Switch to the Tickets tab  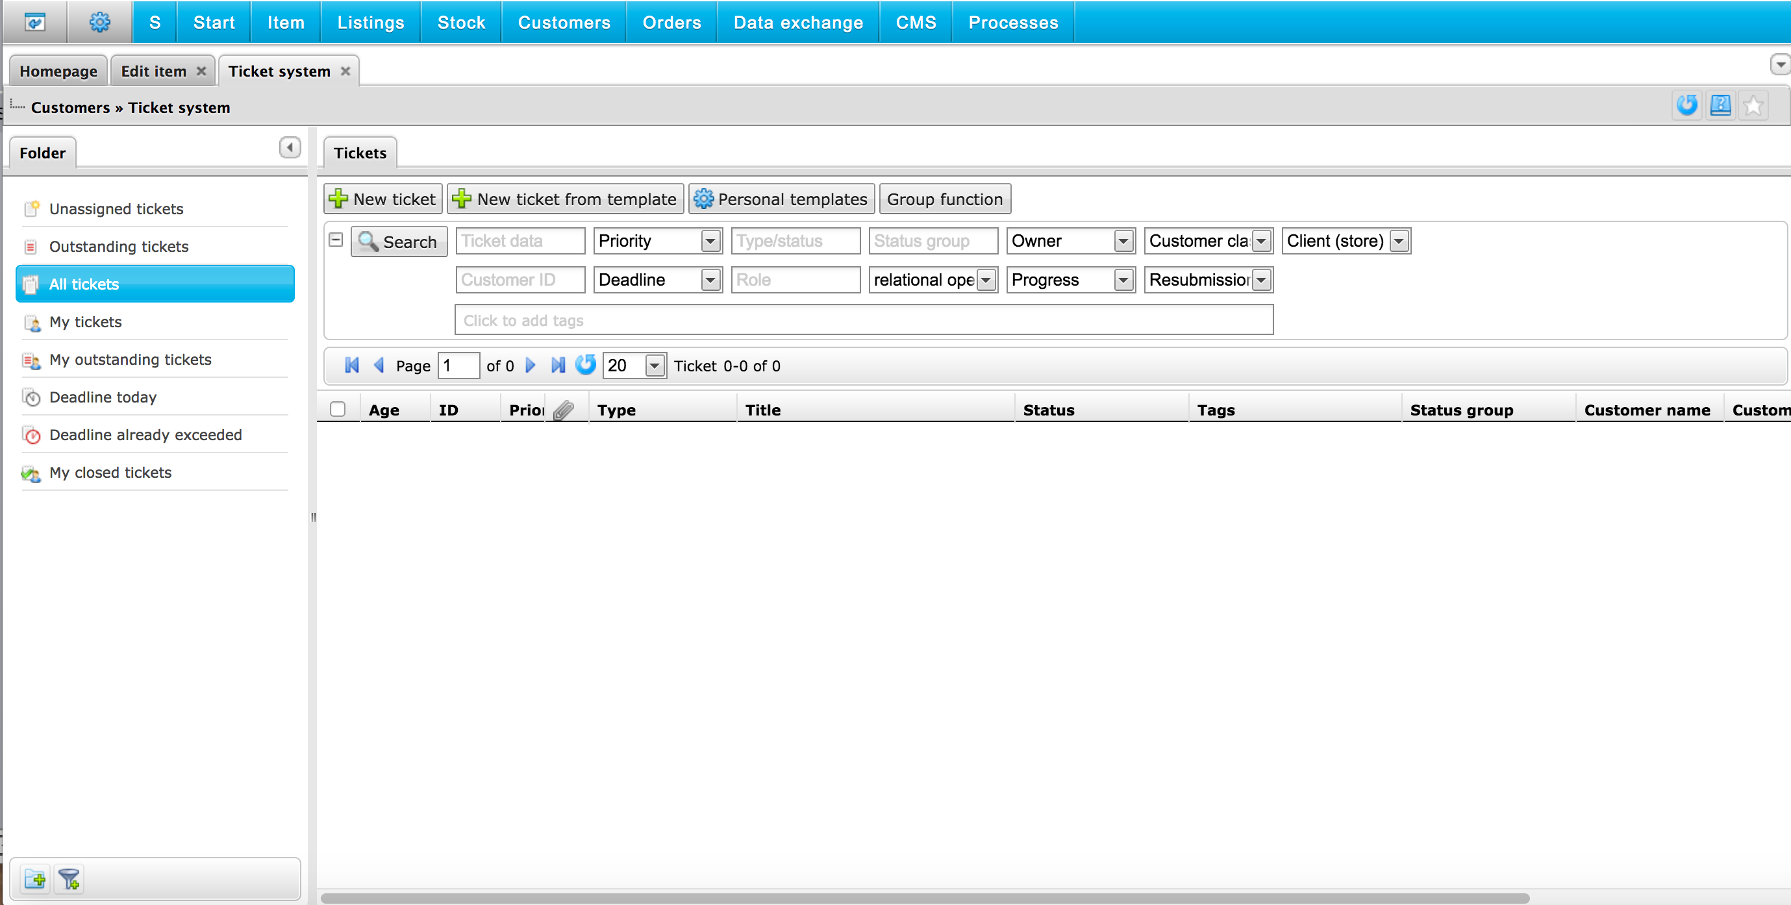click(360, 153)
